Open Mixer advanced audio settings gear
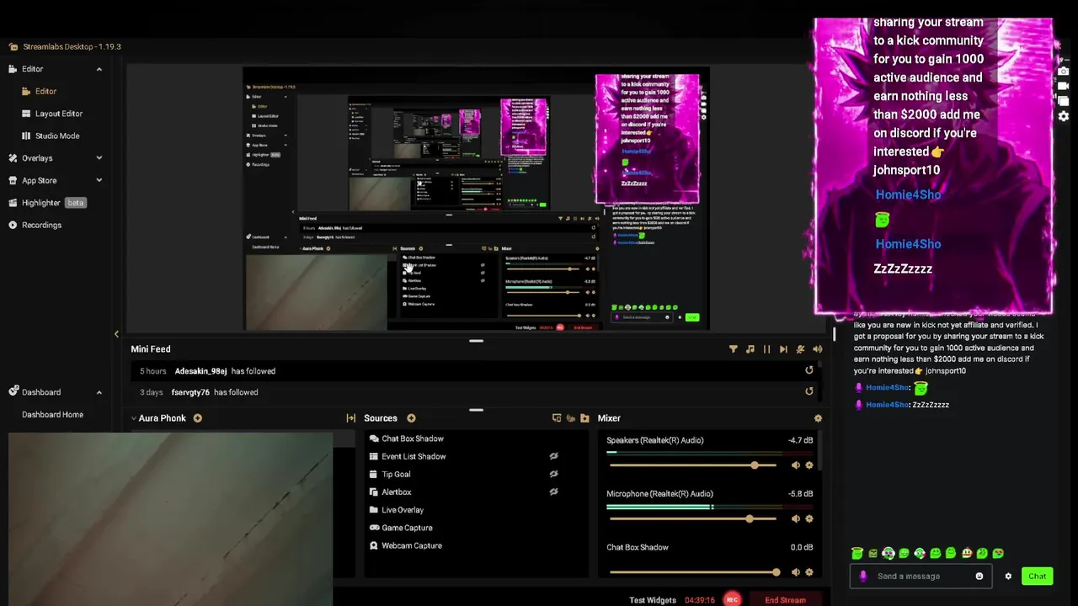The width and height of the screenshot is (1078, 606). pos(818,418)
